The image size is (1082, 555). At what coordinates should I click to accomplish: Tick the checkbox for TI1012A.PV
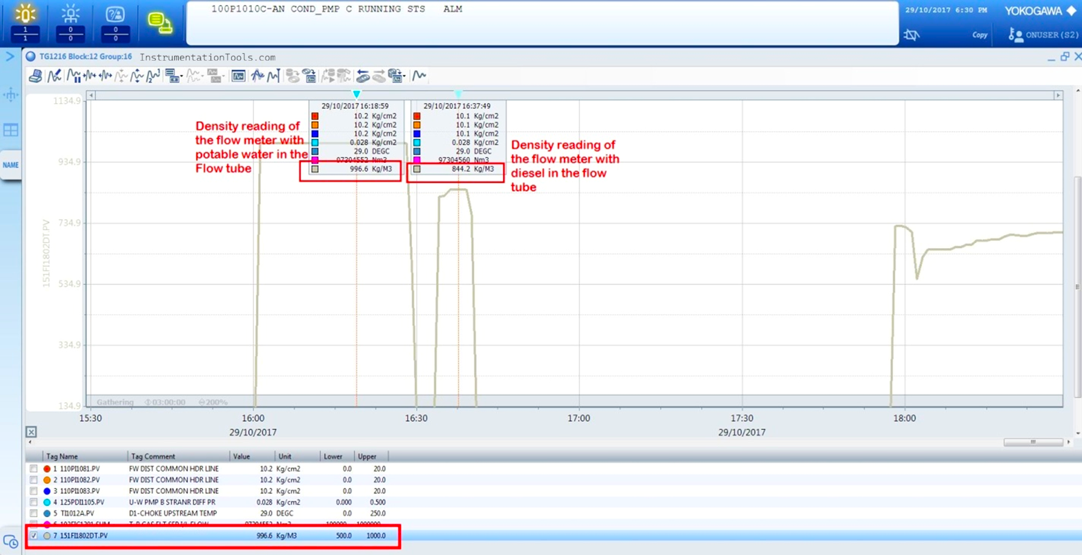[x=33, y=513]
